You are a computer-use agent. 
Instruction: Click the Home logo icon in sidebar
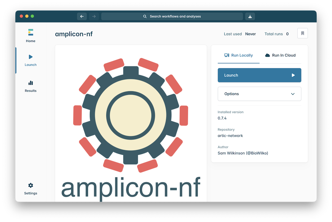[30, 32]
